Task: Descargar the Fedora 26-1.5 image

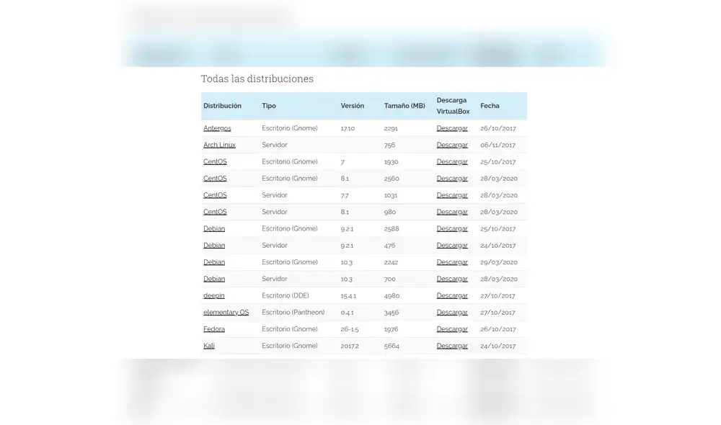Action: [x=451, y=328]
